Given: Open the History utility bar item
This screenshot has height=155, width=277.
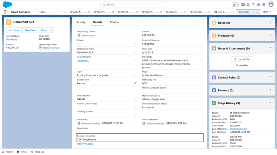Looking at the screenshot, I should point(7,152).
